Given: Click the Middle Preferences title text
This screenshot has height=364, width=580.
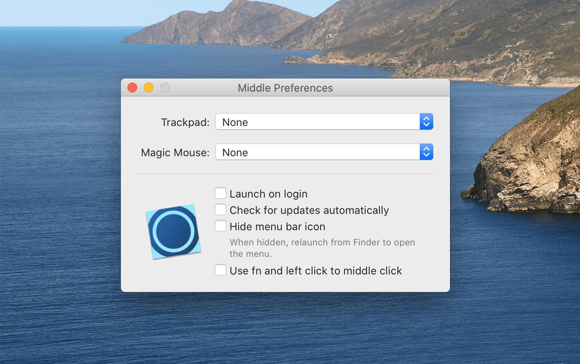Looking at the screenshot, I should coord(285,88).
